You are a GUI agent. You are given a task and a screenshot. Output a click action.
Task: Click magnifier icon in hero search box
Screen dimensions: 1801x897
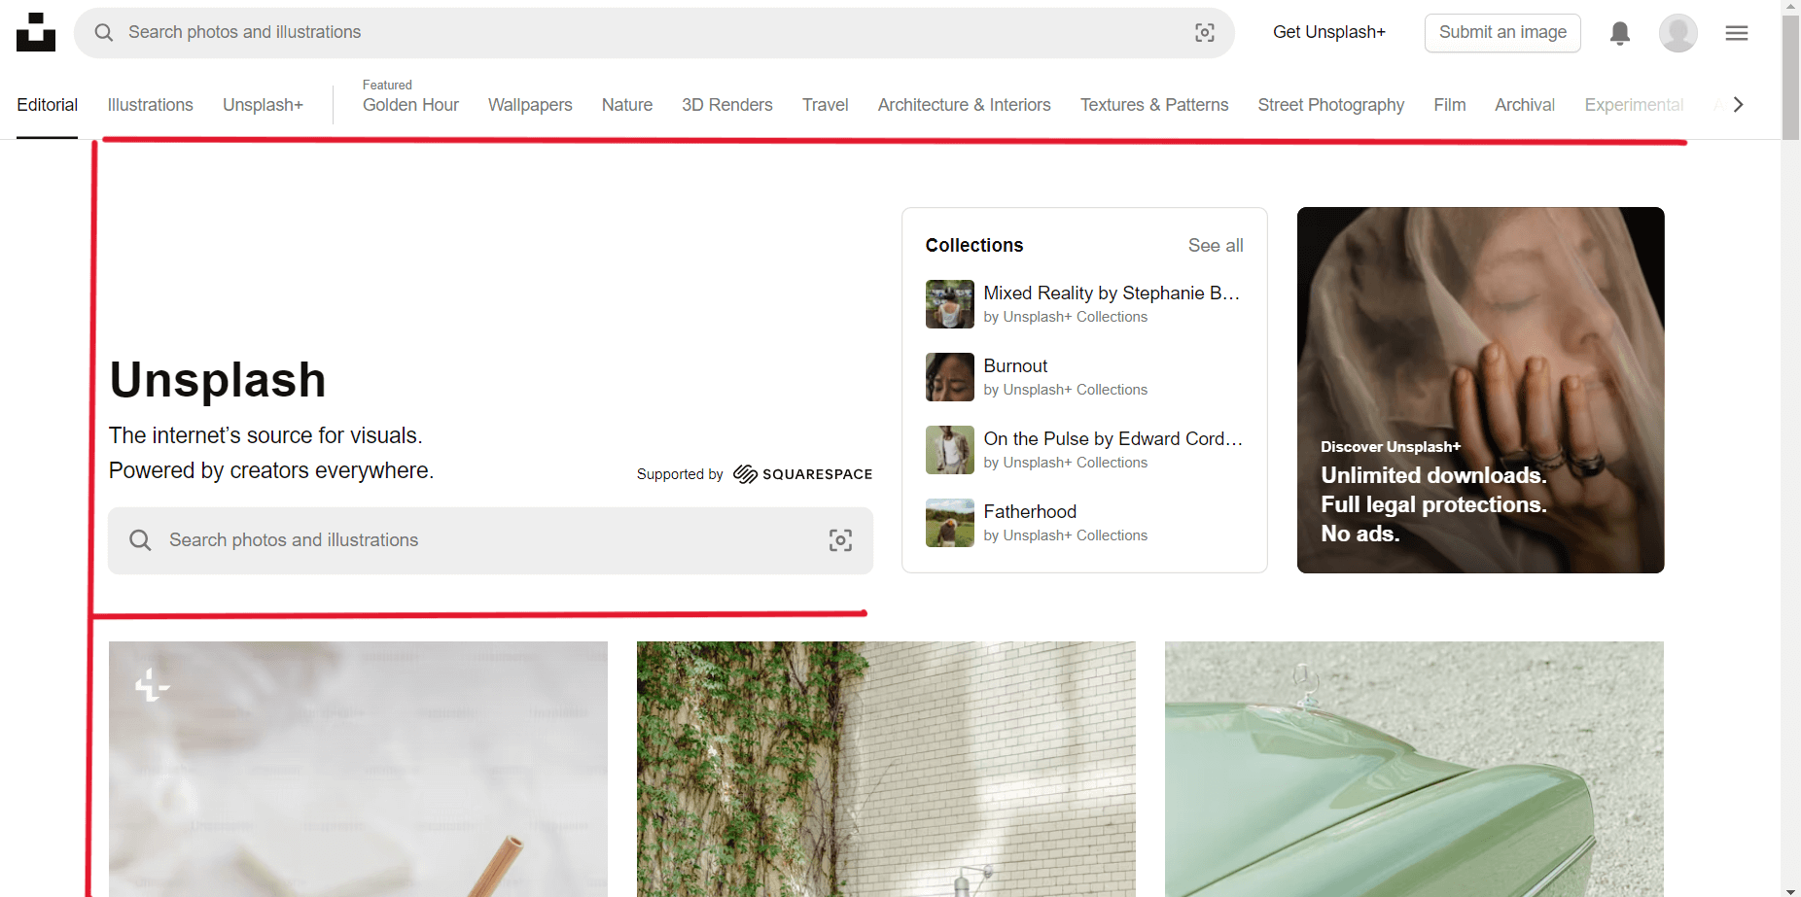click(140, 540)
